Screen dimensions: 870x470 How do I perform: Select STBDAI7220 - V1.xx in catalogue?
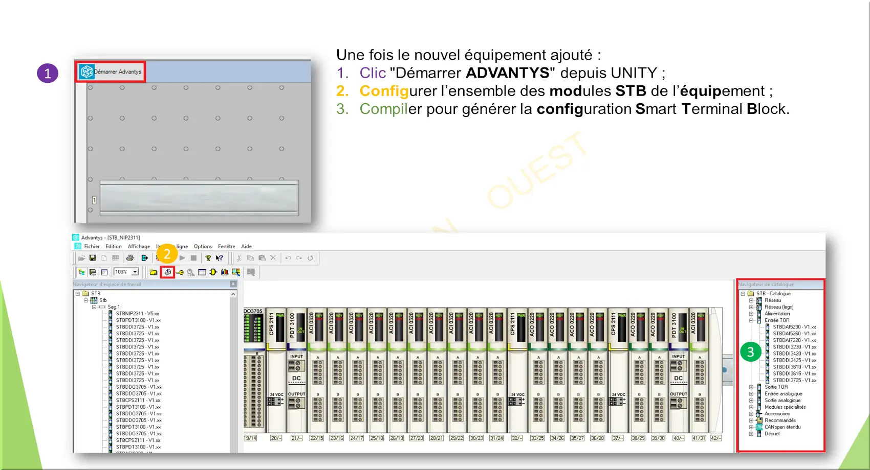[x=794, y=340]
